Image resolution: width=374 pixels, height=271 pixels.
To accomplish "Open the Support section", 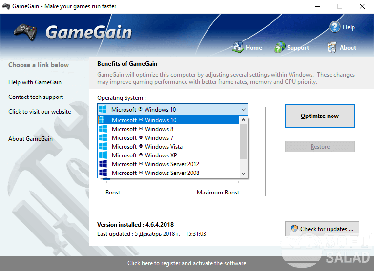I will [x=298, y=48].
